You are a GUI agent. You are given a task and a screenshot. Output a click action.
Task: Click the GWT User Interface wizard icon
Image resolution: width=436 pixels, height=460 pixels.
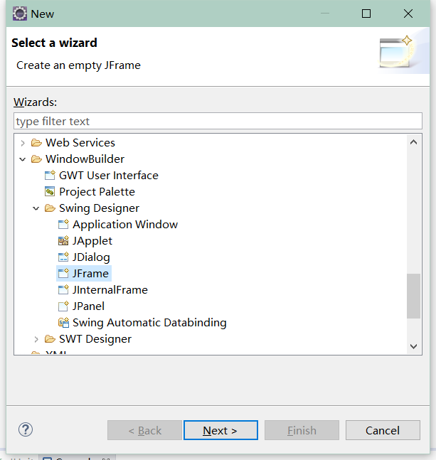click(x=50, y=176)
